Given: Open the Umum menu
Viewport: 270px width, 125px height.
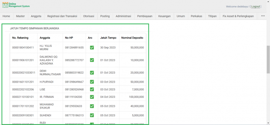Looking at the screenshot, I should tap(181, 16).
